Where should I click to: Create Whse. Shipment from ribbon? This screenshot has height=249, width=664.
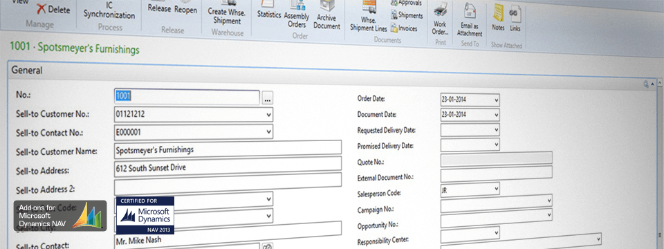point(227,12)
